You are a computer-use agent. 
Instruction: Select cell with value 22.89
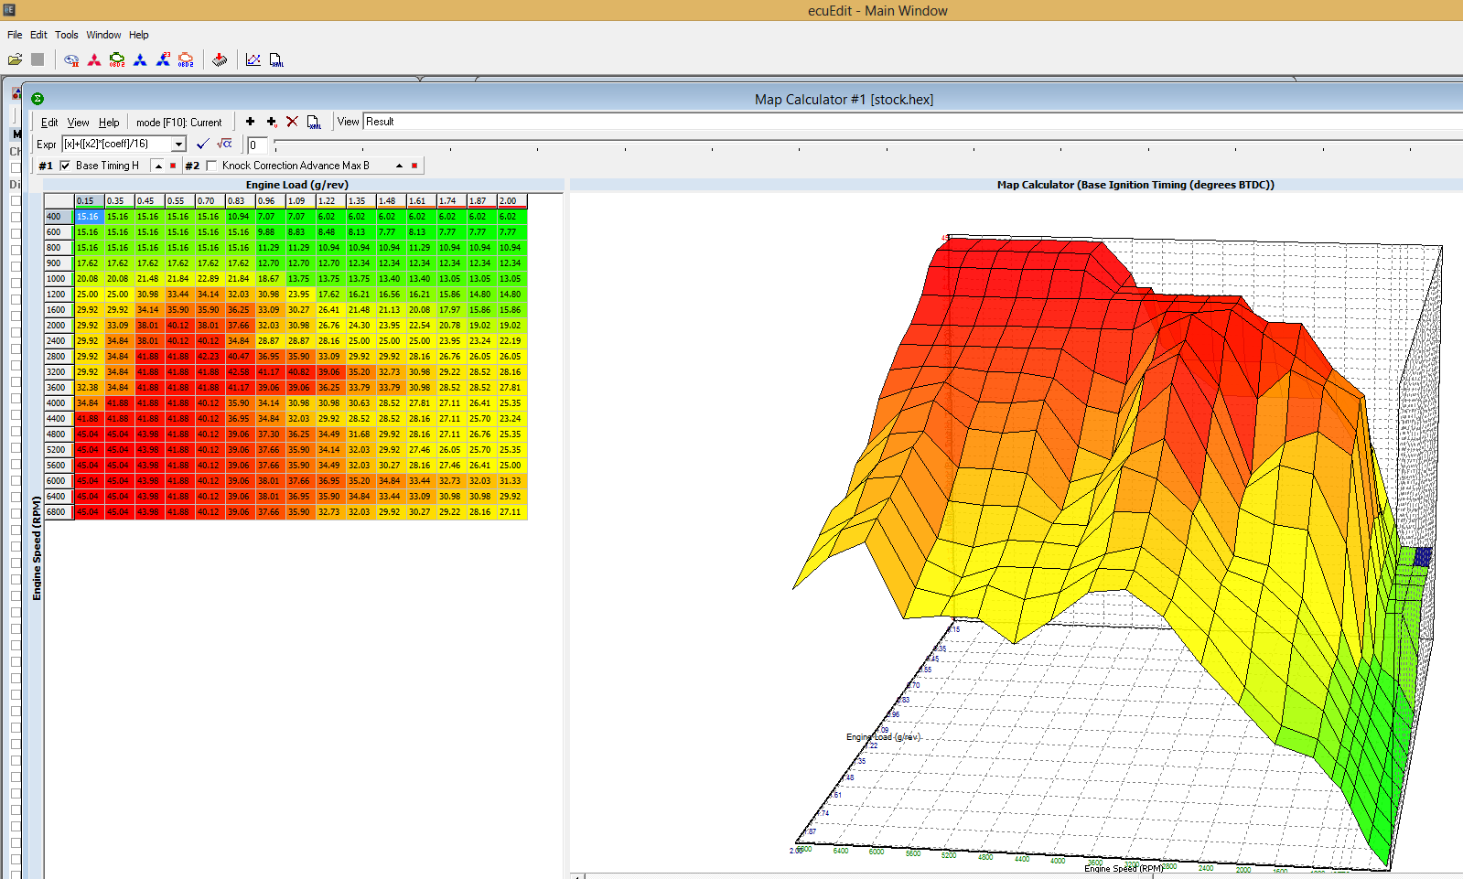210,279
